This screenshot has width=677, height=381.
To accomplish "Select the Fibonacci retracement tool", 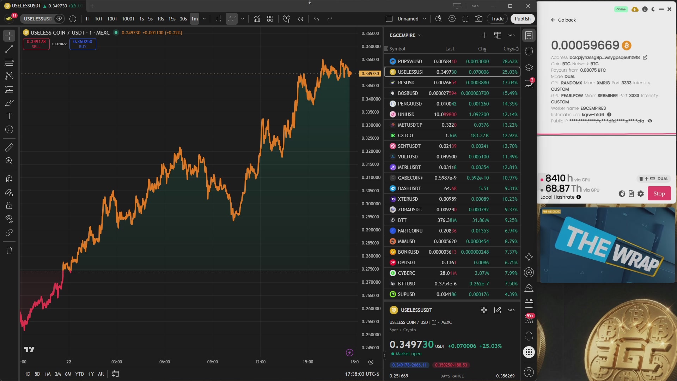I will 9,62.
